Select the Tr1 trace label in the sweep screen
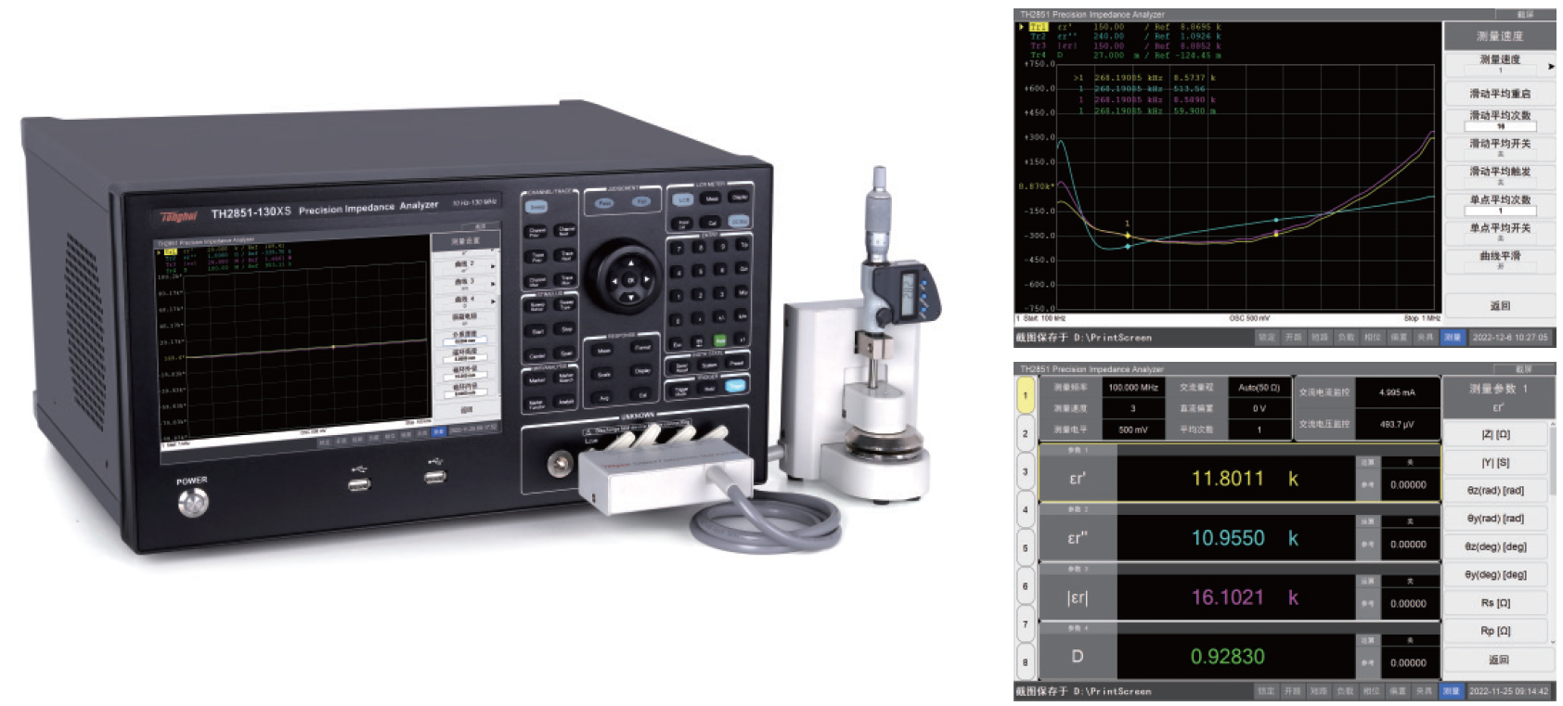The image size is (1563, 706). point(1040,27)
